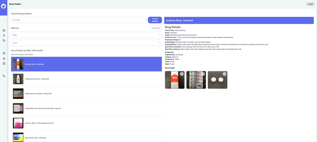Click the 'Generic Only: Acarbose 50mg' line
Screen dimensions: 317x142
click(x=175, y=30)
